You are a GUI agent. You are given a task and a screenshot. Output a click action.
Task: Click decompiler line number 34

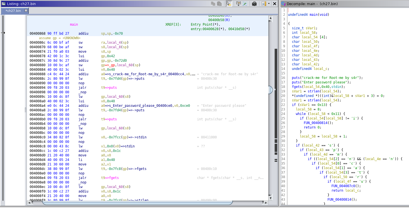[x=284, y=159]
